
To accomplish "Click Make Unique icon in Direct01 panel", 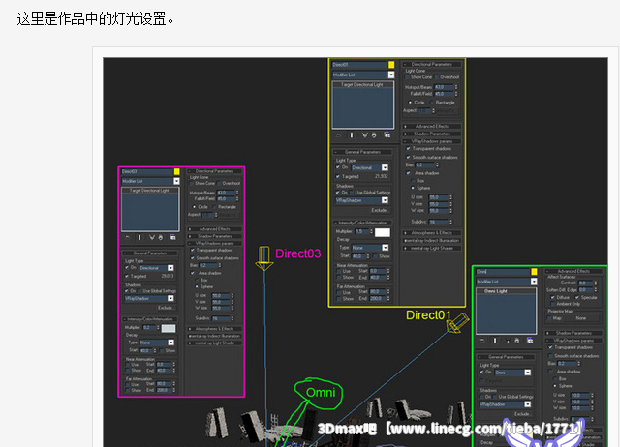I will 364,135.
